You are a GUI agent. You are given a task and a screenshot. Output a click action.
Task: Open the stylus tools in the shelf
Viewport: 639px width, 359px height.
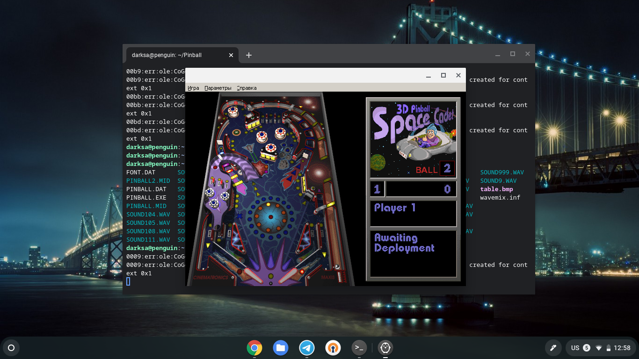pos(553,348)
